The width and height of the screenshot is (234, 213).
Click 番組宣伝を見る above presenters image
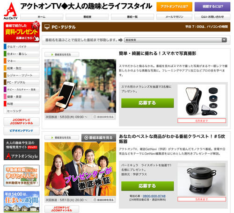[62, 138]
